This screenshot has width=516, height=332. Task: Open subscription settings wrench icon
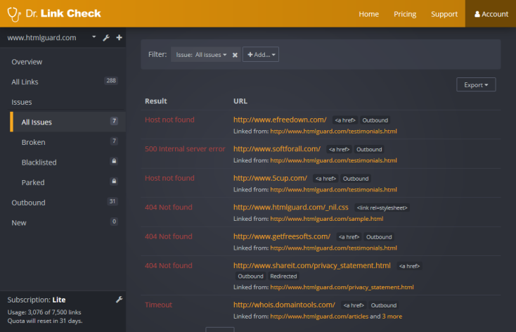(119, 300)
